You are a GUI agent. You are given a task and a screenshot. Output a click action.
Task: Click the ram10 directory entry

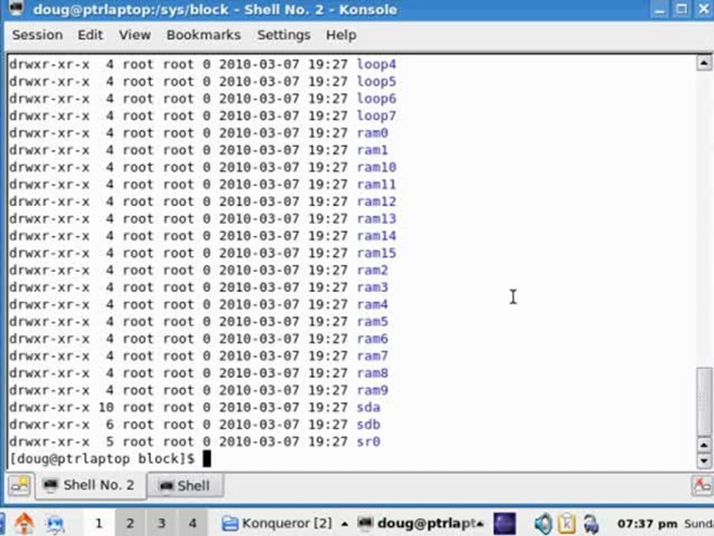[x=376, y=167]
